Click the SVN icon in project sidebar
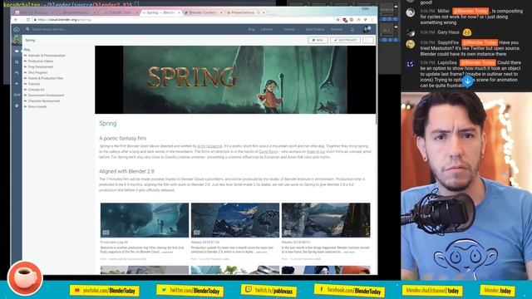This screenshot has width=532, height=299. click(x=17, y=95)
